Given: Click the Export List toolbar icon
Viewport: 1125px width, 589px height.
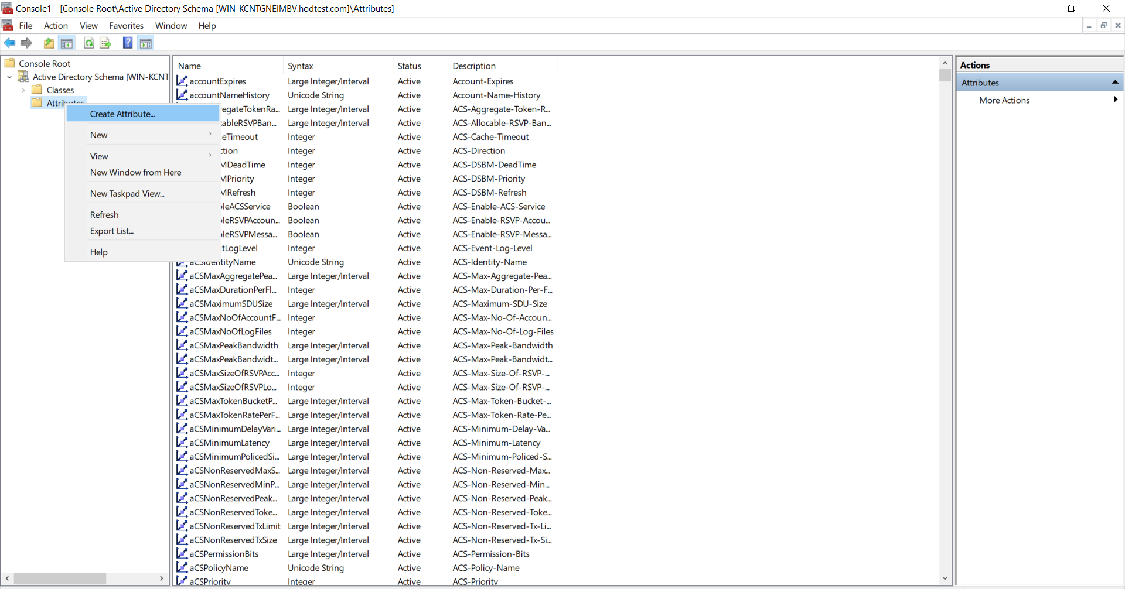Looking at the screenshot, I should point(105,43).
